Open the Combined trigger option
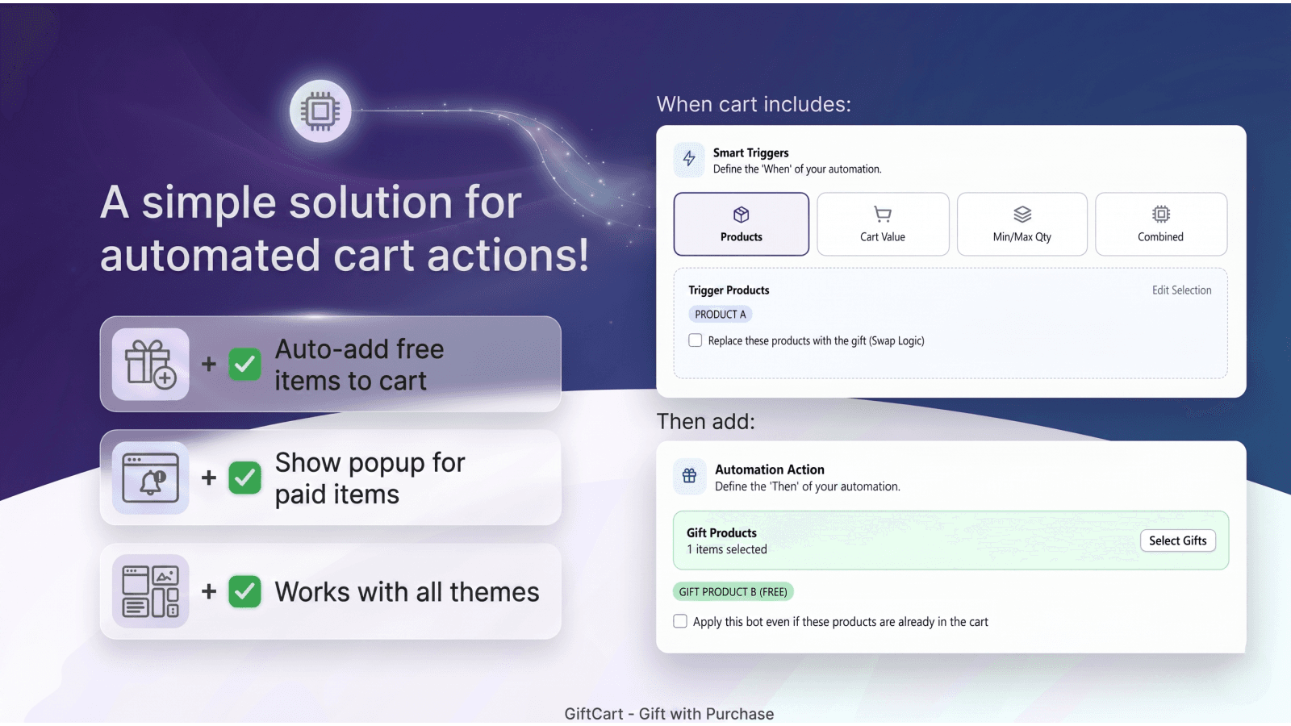Viewport: 1291px width, 726px height. [1160, 224]
